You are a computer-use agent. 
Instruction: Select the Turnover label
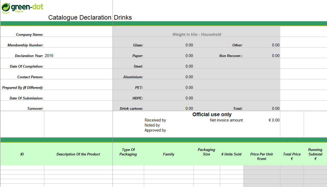pyautogui.click(x=35, y=108)
